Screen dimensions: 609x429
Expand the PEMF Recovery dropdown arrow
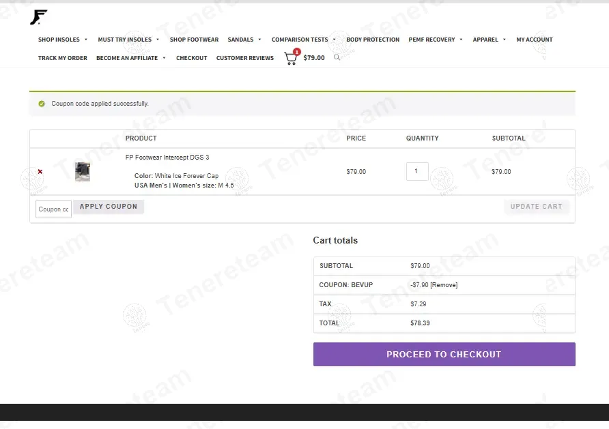coord(461,40)
